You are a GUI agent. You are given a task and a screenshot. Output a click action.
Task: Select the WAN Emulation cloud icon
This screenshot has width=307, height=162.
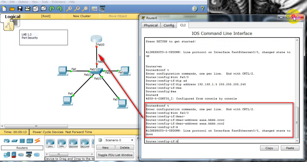tap(21, 155)
